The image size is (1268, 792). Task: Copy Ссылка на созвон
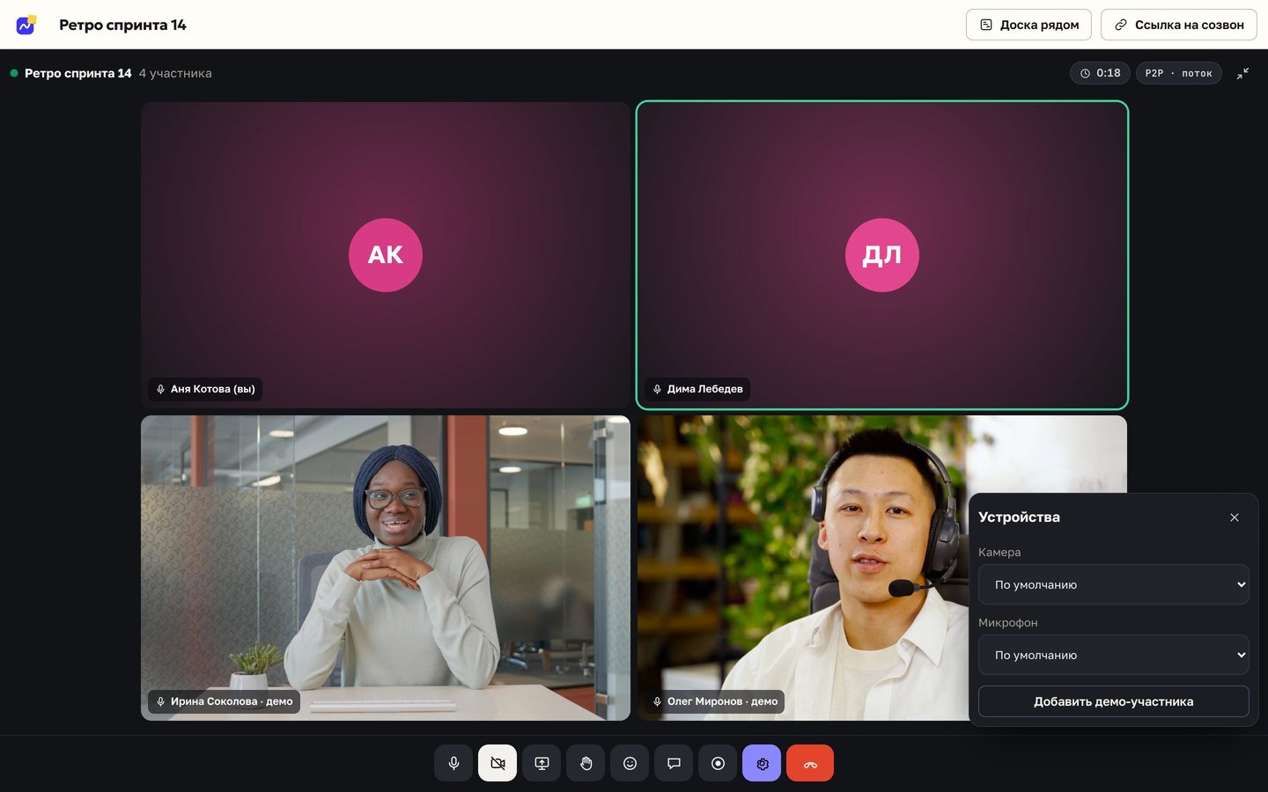pyautogui.click(x=1179, y=25)
